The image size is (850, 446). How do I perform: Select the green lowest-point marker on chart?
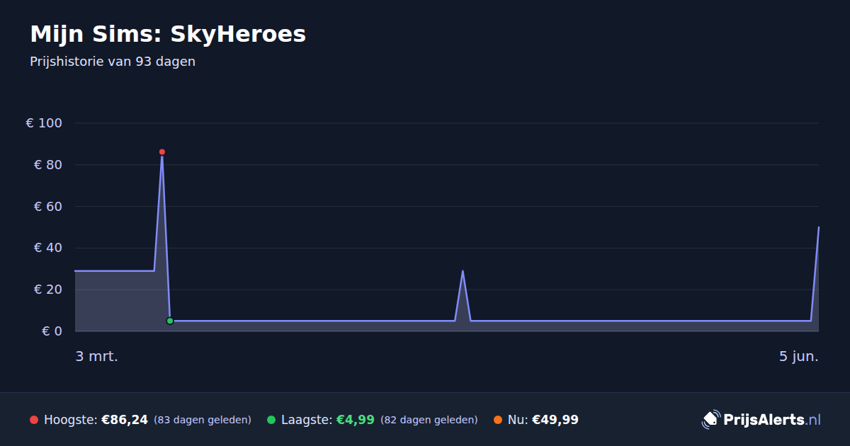coord(170,321)
